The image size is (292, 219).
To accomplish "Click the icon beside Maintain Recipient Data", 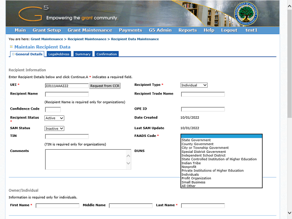I will pyautogui.click(x=11, y=47).
